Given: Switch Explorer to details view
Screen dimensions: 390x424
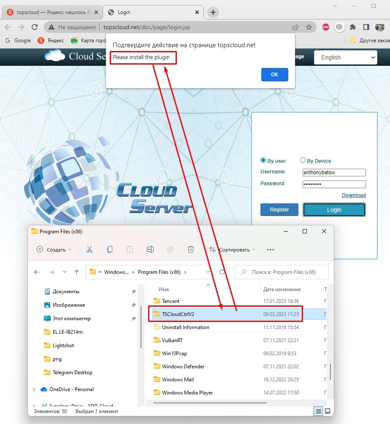Looking at the screenshot, I should tap(319, 411).
